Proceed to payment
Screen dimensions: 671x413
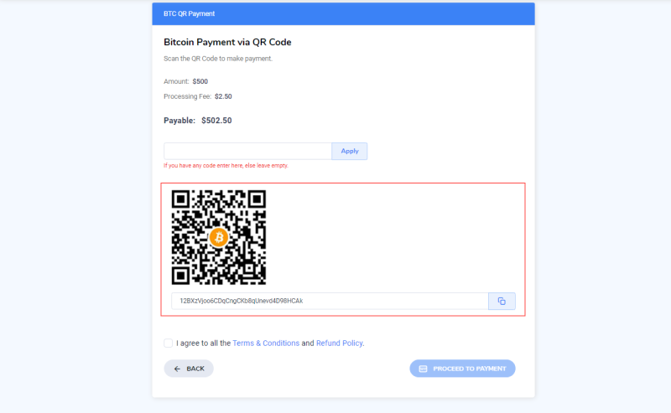[x=462, y=369]
